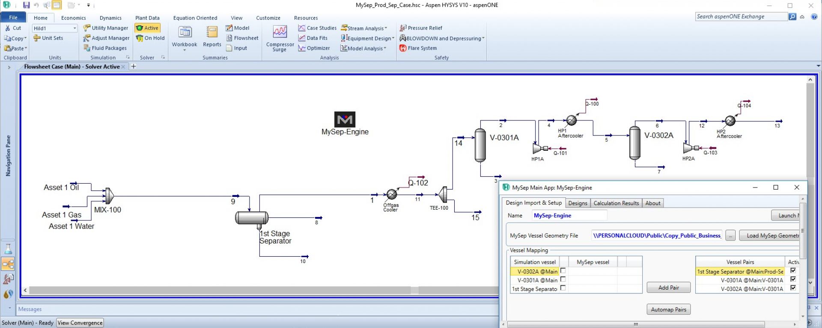Click the Flare System icon
Screen dimensions: 822x328
(x=403, y=48)
